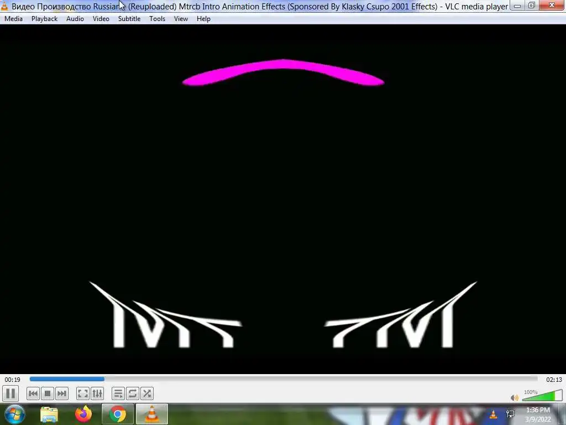This screenshot has width=566, height=425.
Task: Open the Video menu
Action: pos(101,19)
